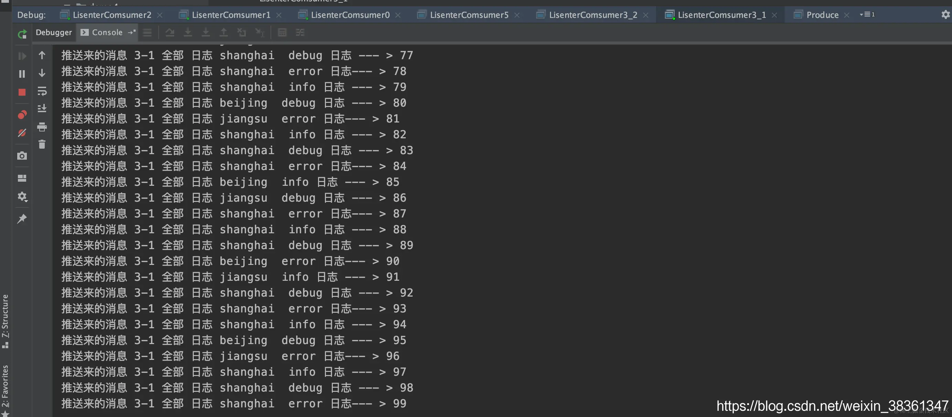This screenshot has height=417, width=952.
Task: Switch to the Debugger tab
Action: click(54, 32)
